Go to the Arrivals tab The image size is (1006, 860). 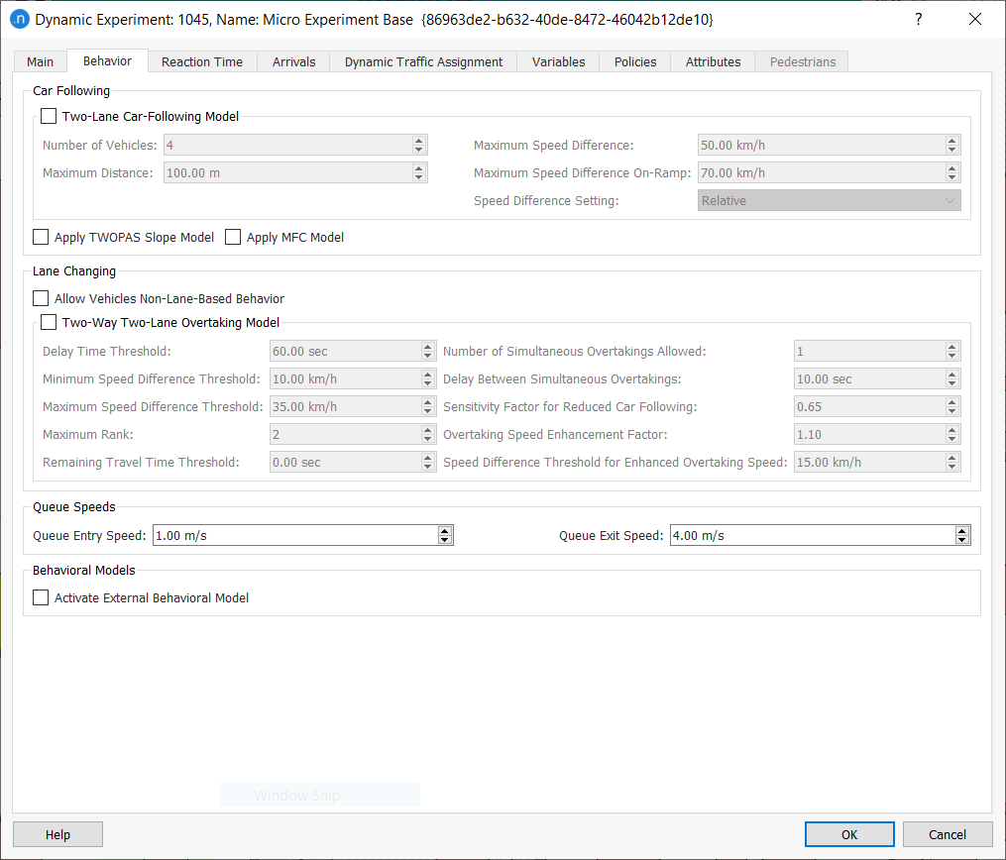[x=293, y=61]
